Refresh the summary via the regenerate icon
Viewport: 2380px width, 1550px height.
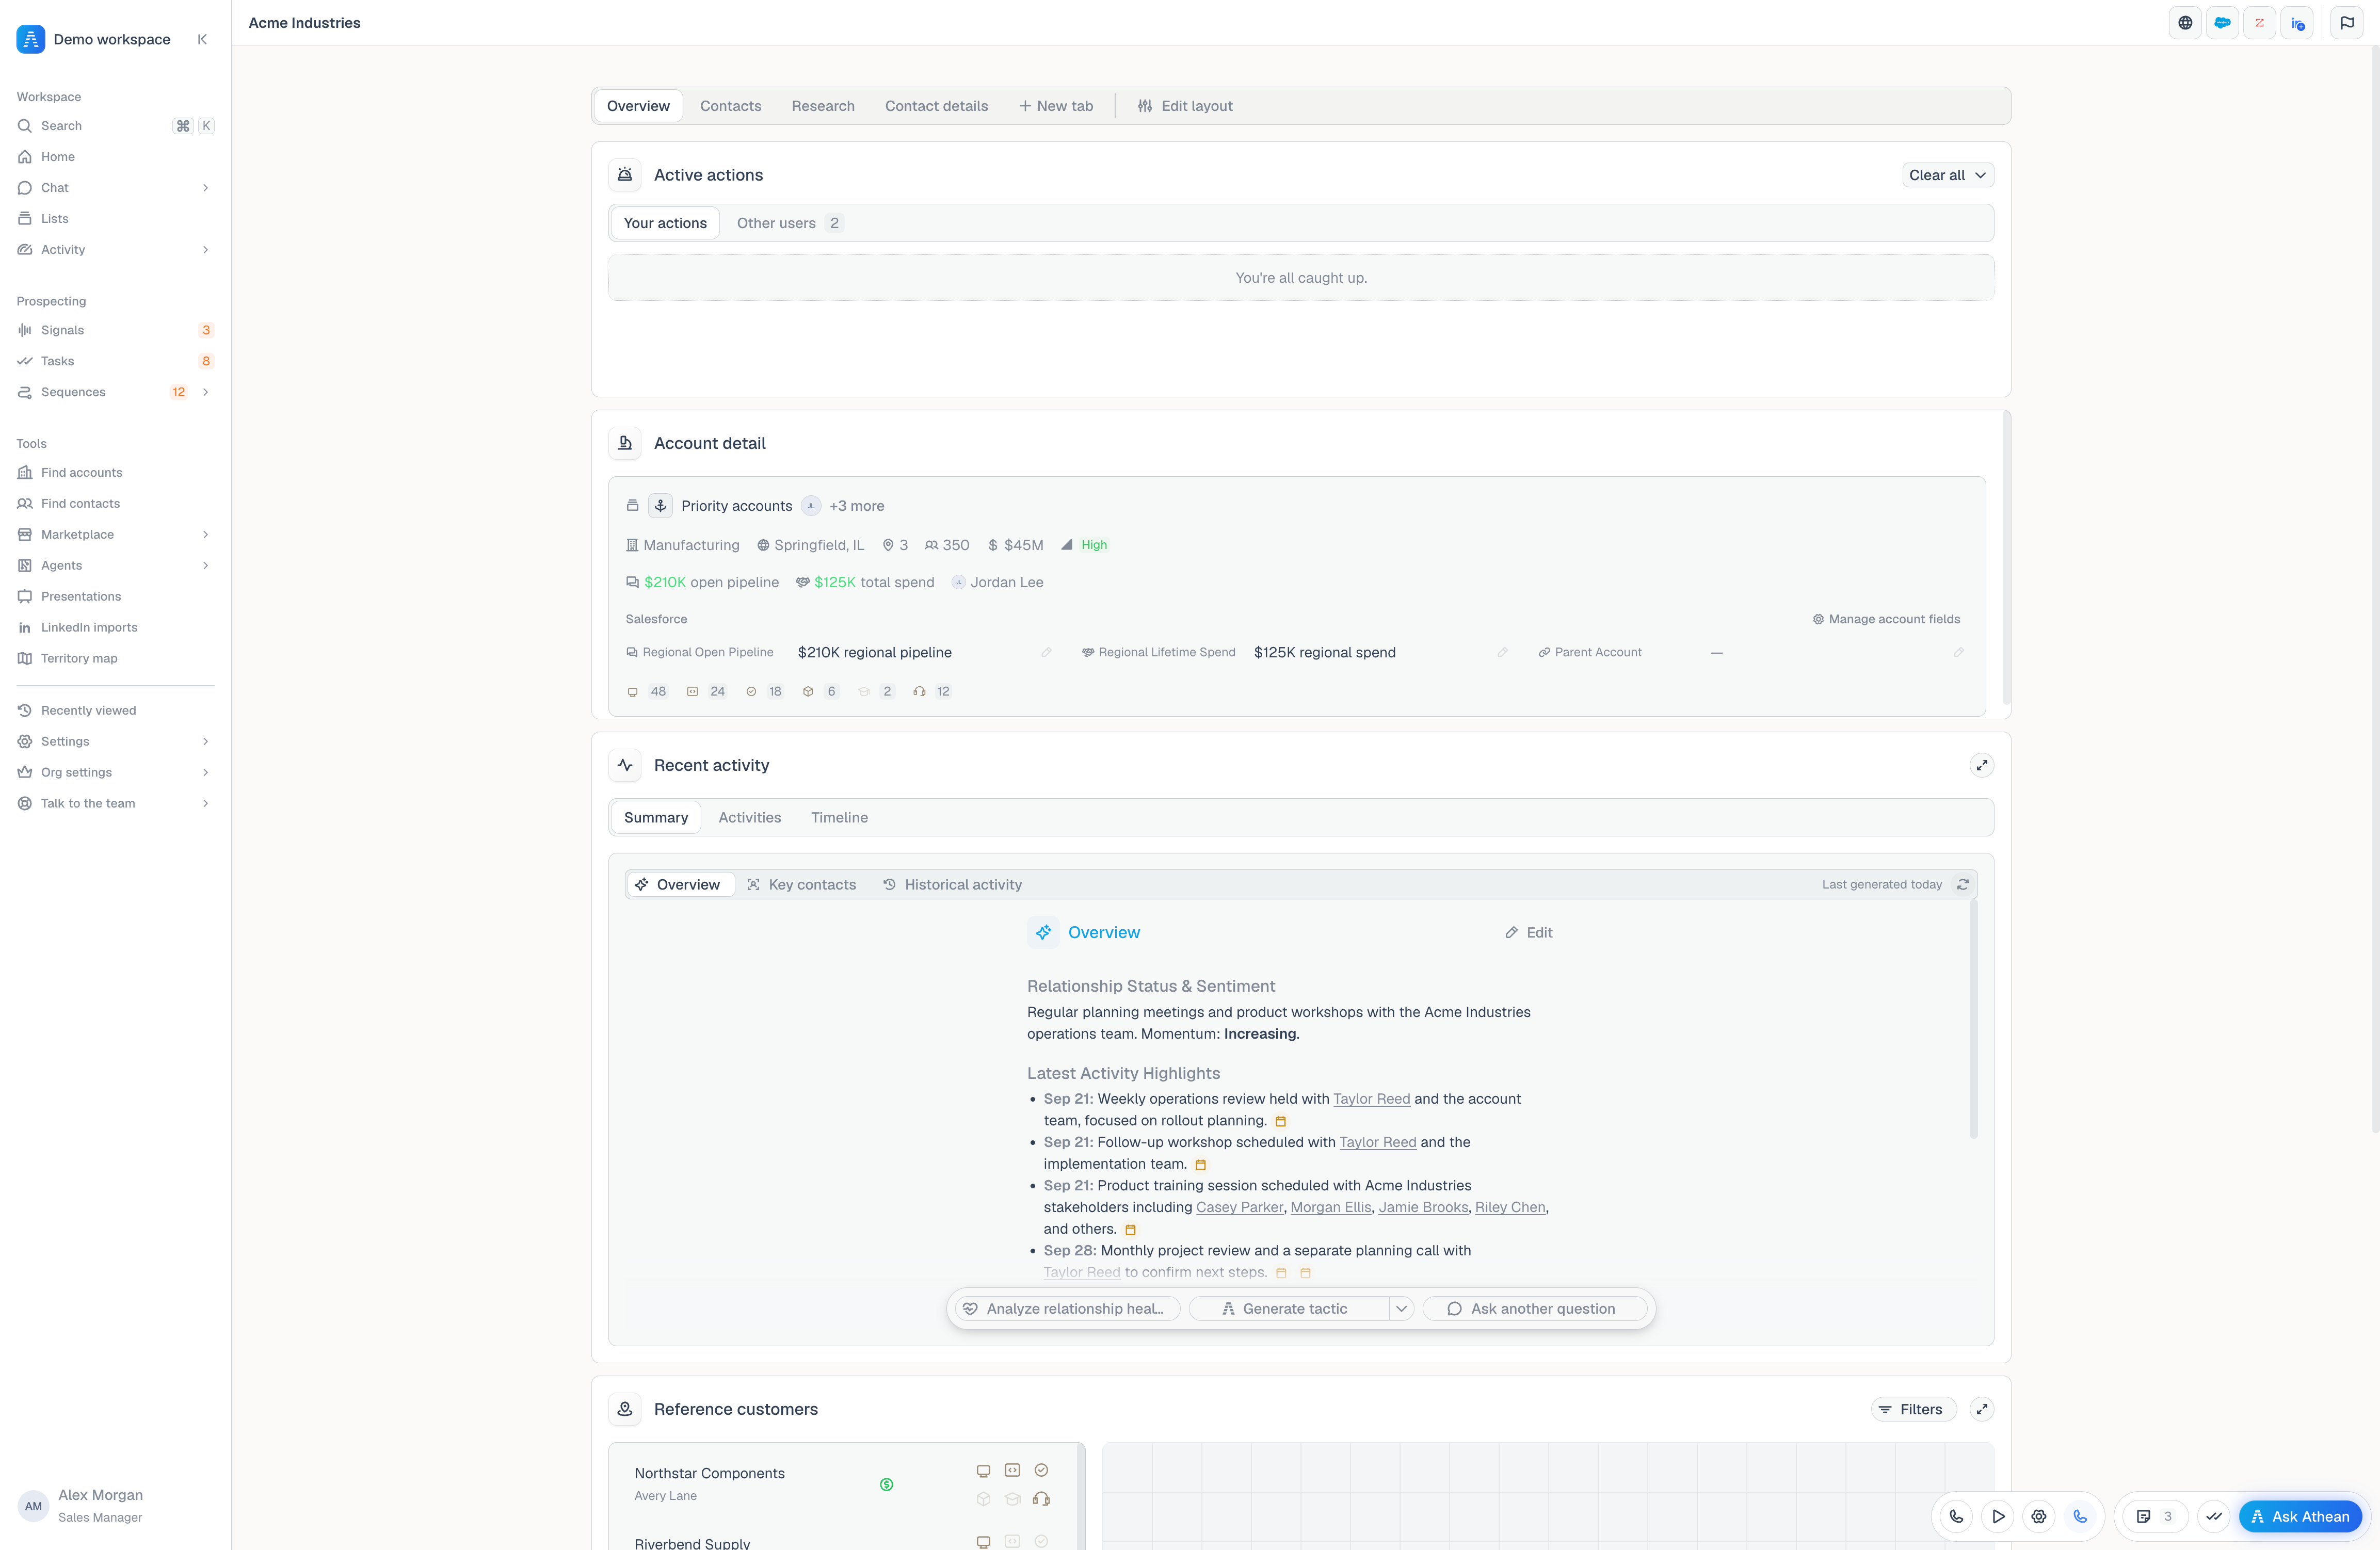click(x=1963, y=884)
